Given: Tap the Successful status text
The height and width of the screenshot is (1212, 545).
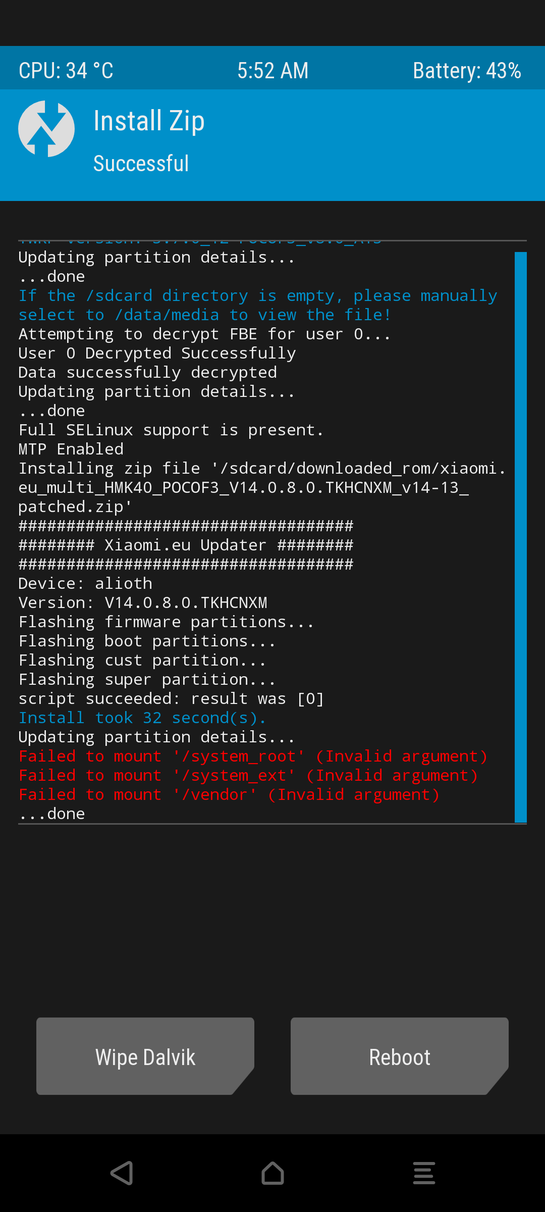Looking at the screenshot, I should tap(141, 164).
